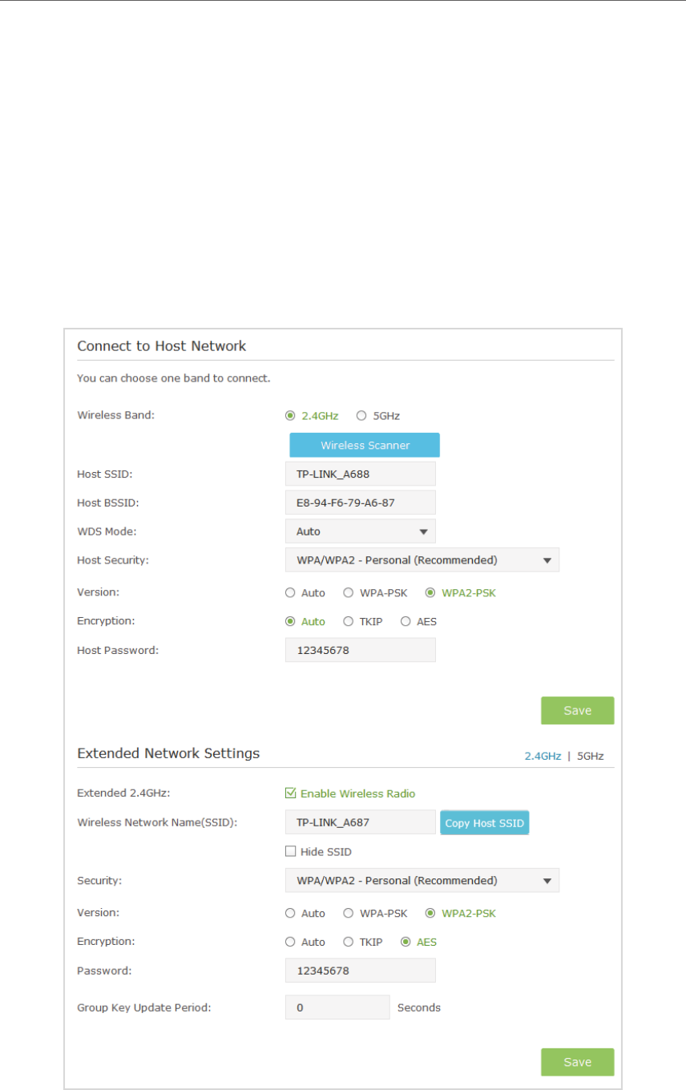This screenshot has width=686, height=1090.
Task: Select AES encryption for host network
Action: [406, 621]
